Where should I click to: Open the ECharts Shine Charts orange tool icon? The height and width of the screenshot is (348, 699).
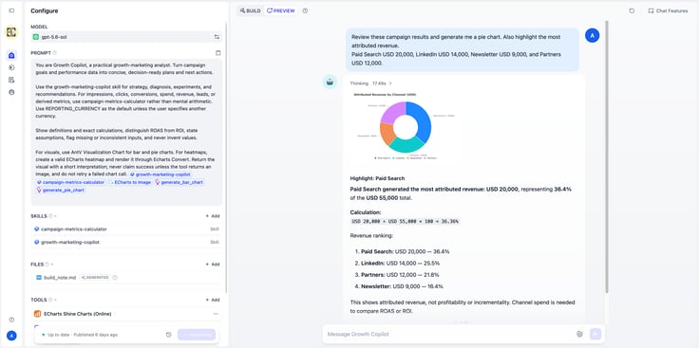(x=37, y=314)
